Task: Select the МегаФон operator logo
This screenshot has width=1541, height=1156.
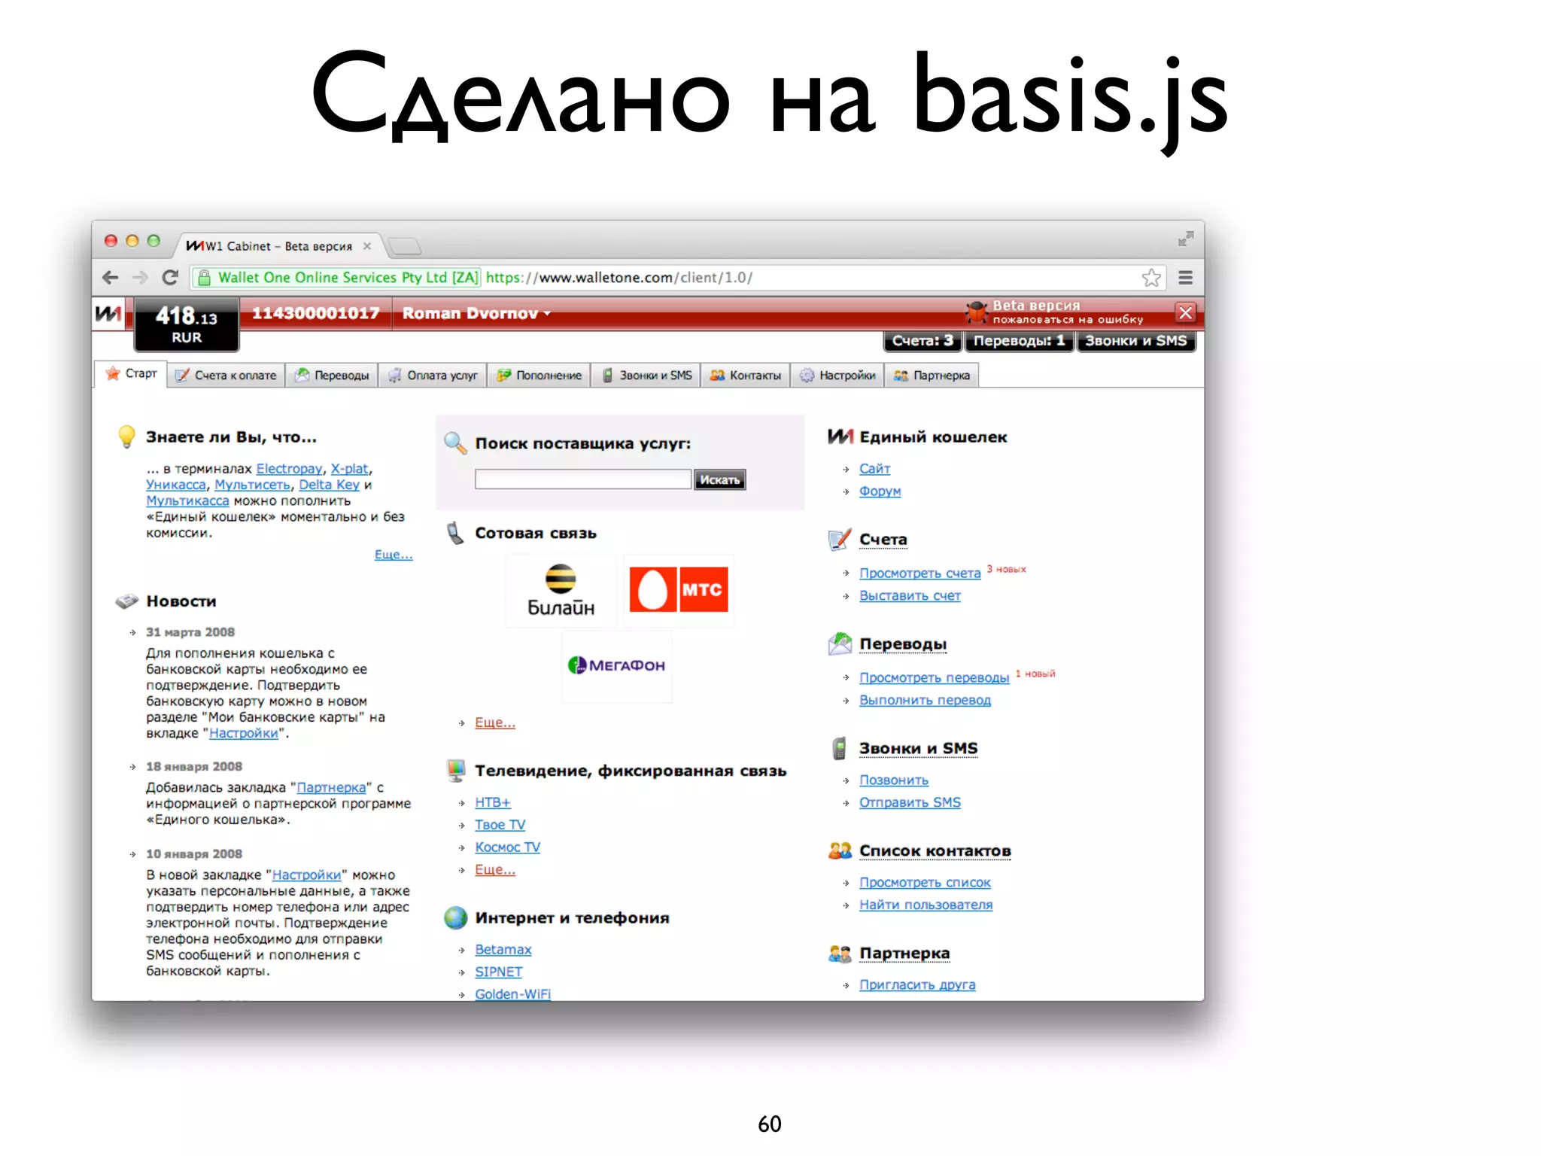Action: pos(617,665)
